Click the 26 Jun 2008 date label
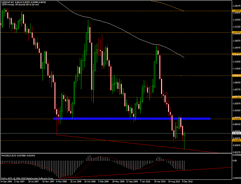 coord(76,182)
